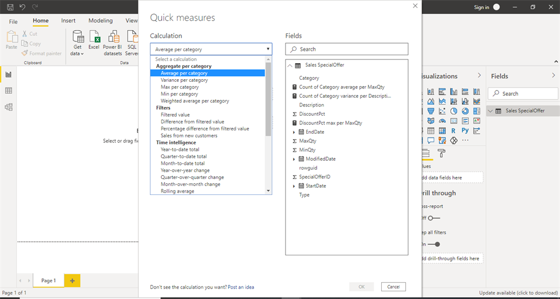
Task: Open Power BI datasets source
Action: tap(113, 43)
